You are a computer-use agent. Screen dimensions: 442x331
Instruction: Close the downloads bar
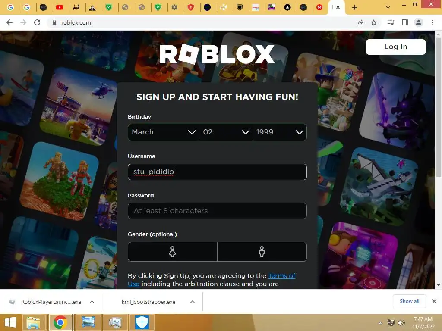[x=434, y=301]
